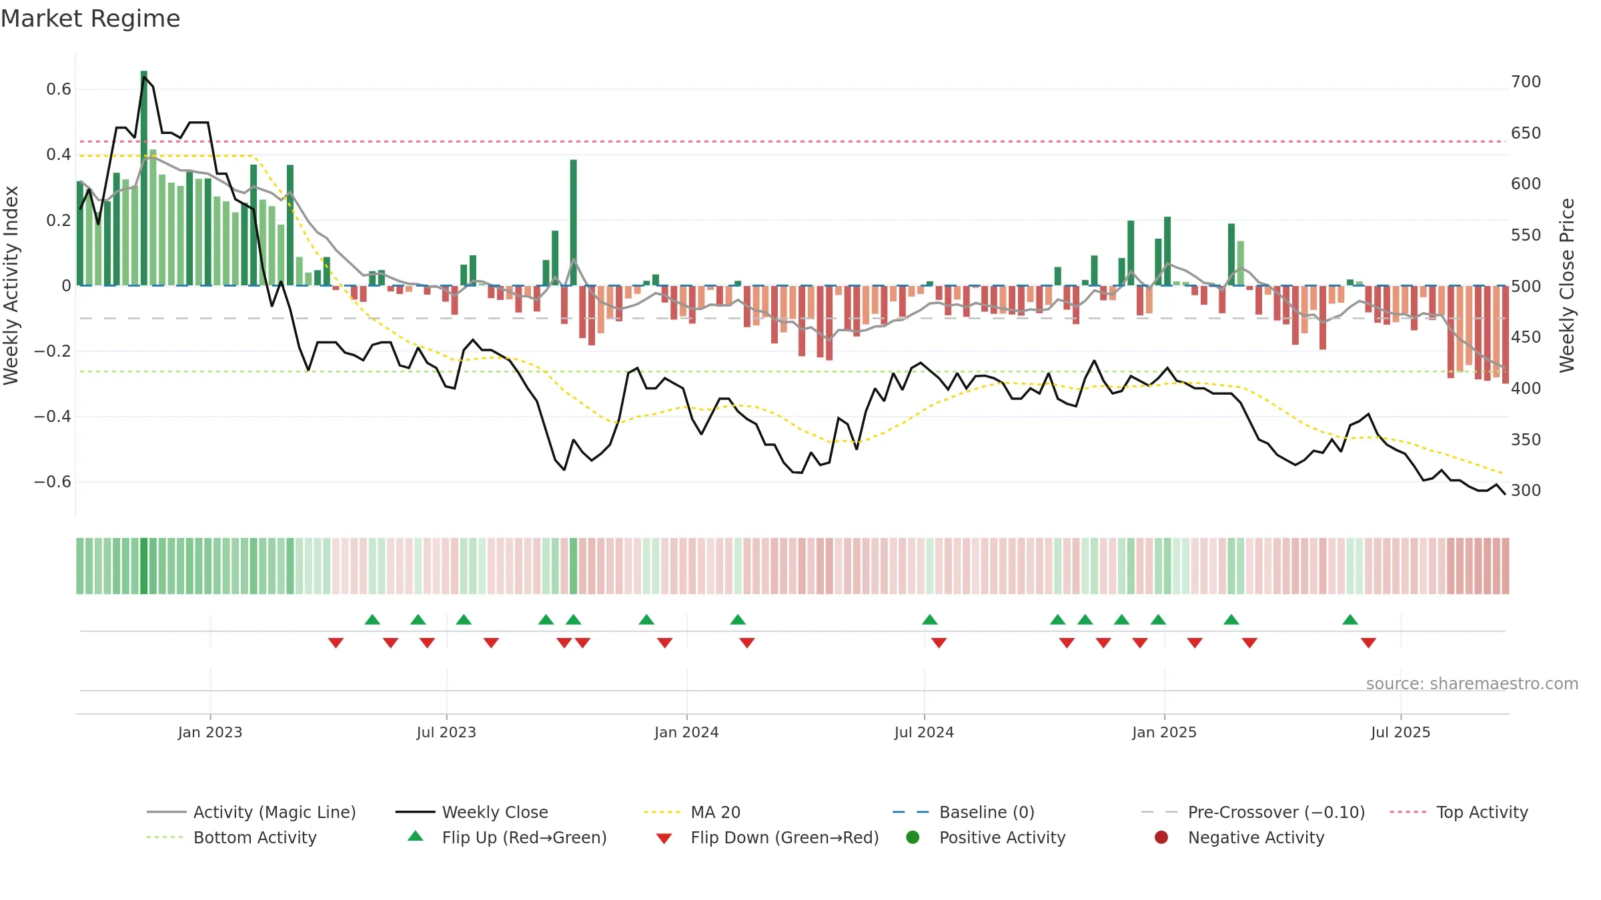Click the Bottom Activity legend entry
The image size is (1601, 900).
[x=231, y=837]
